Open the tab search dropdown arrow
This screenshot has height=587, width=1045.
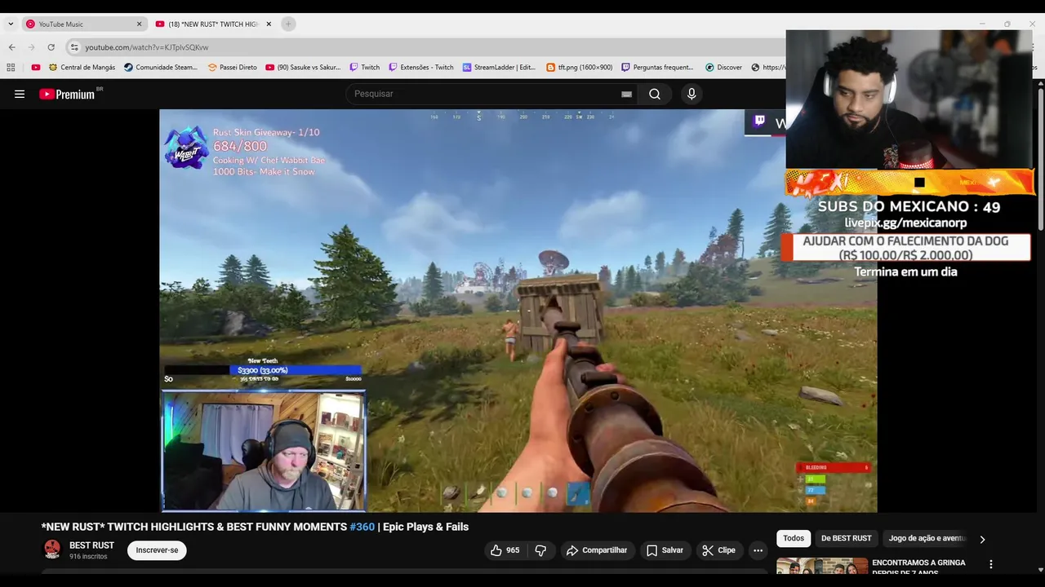click(x=11, y=24)
